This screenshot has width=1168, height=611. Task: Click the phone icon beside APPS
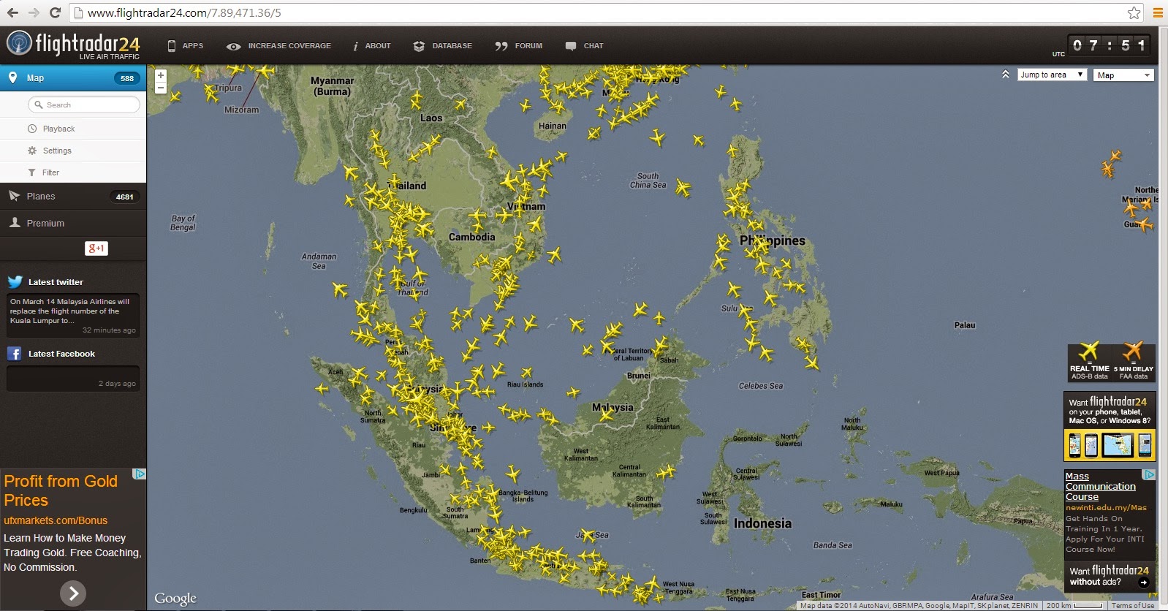click(172, 46)
